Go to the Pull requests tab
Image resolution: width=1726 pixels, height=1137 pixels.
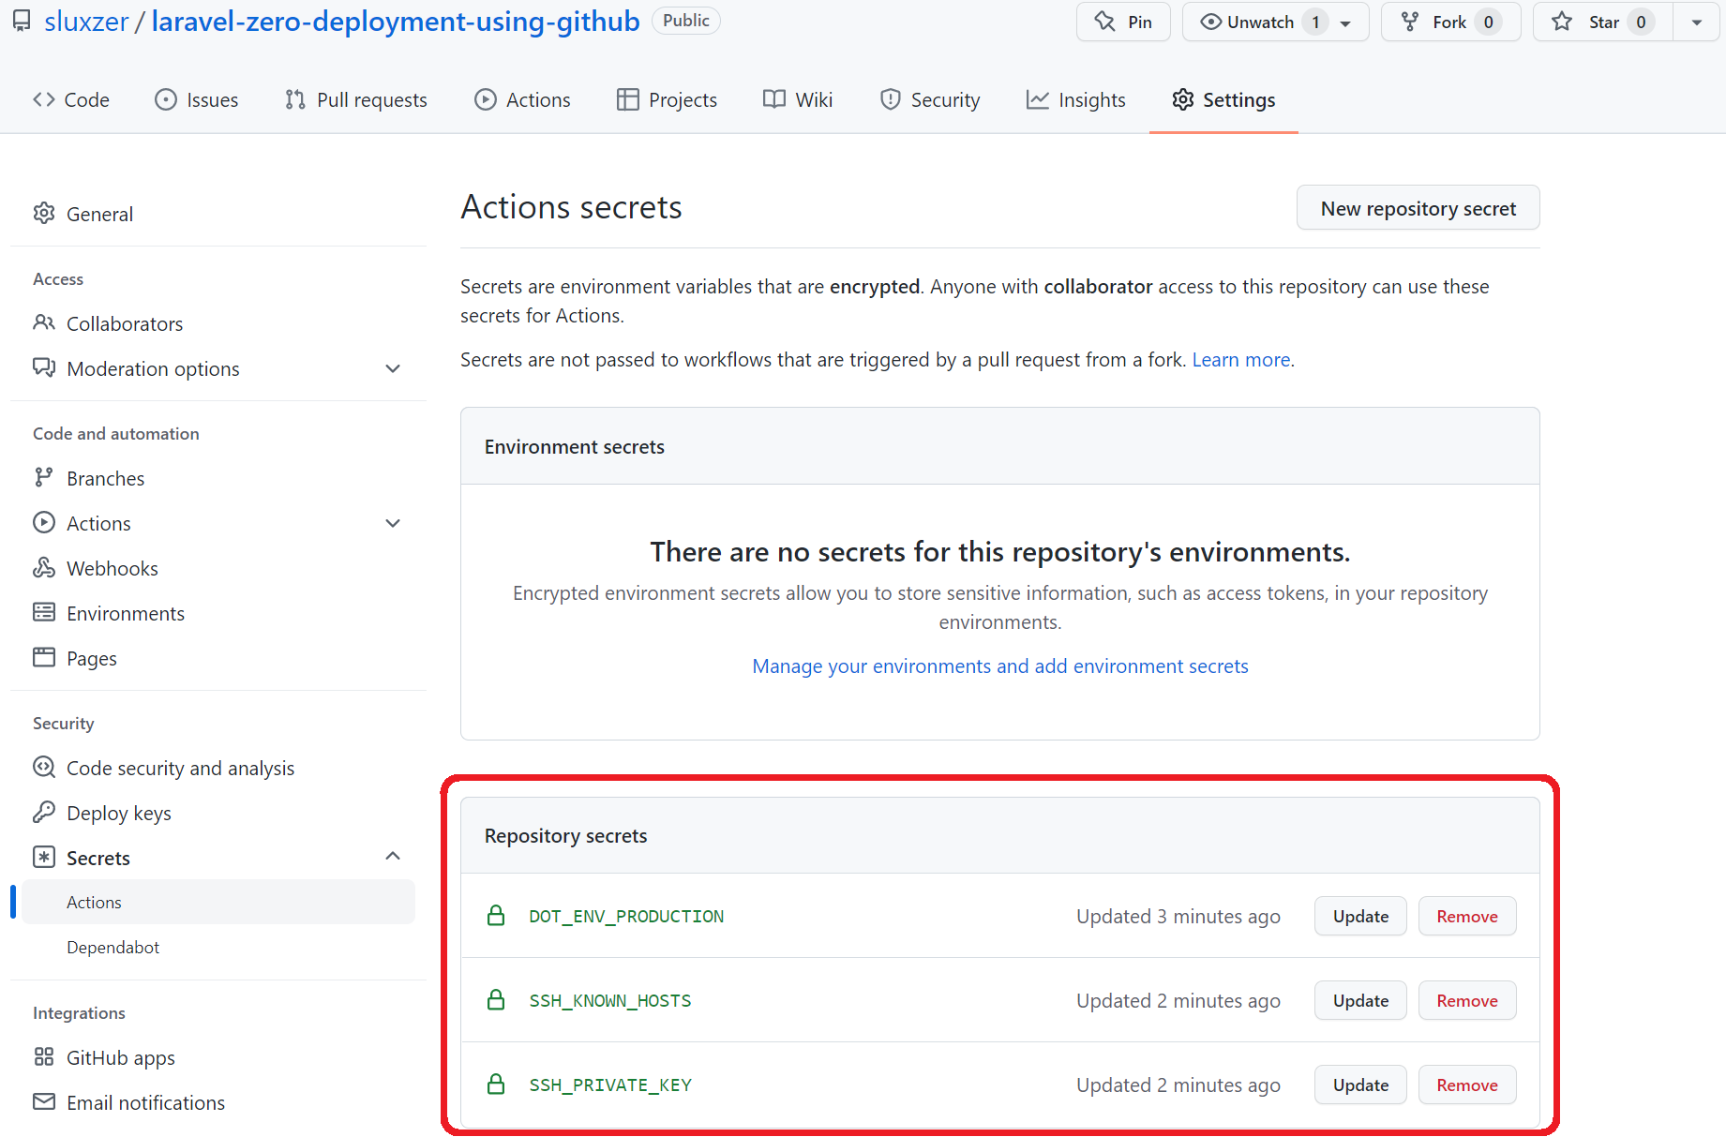356,99
